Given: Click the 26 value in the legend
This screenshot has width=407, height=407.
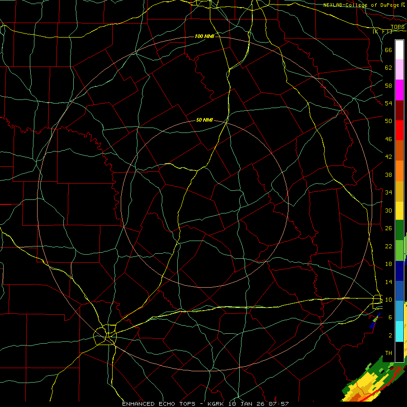Looking at the screenshot, I should pyautogui.click(x=388, y=228).
